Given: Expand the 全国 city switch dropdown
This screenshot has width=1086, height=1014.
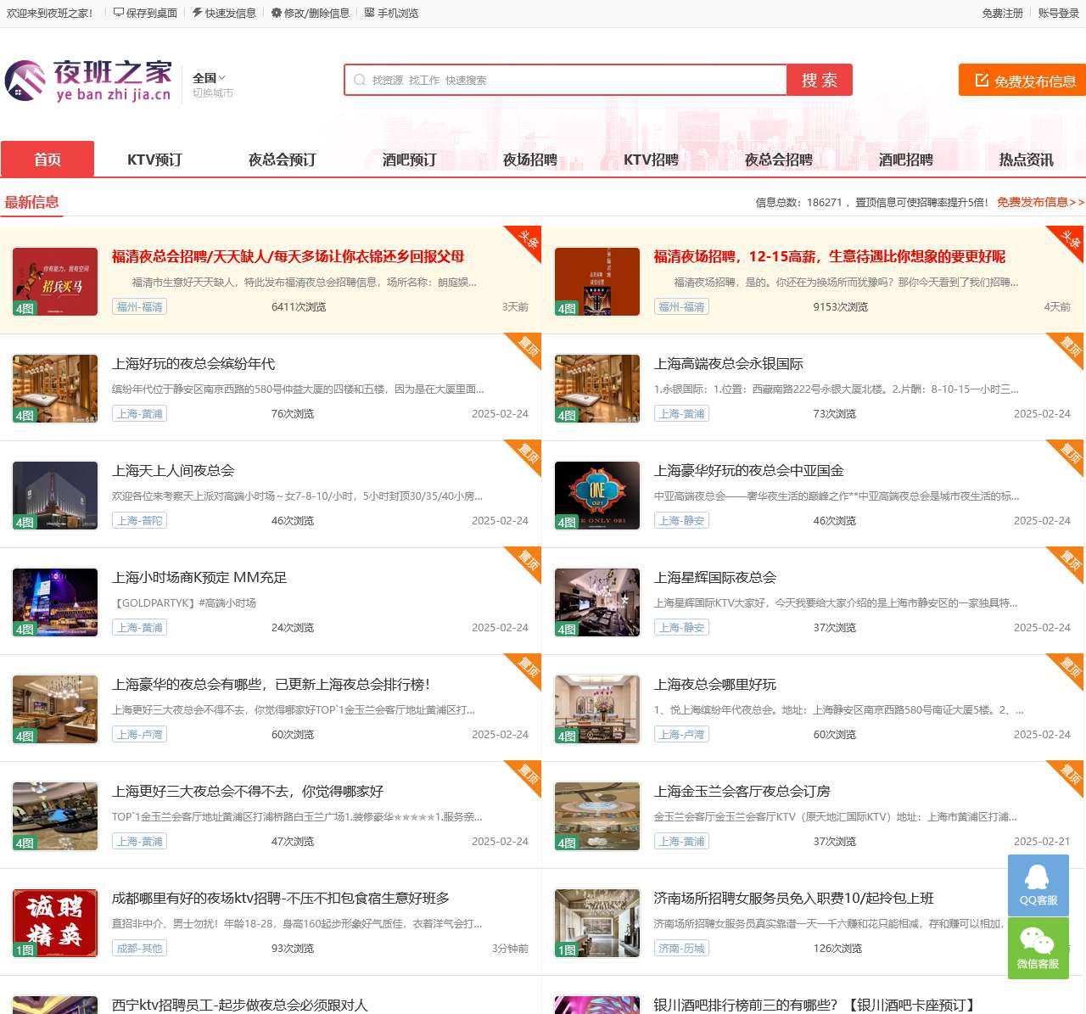Looking at the screenshot, I should tap(210, 77).
